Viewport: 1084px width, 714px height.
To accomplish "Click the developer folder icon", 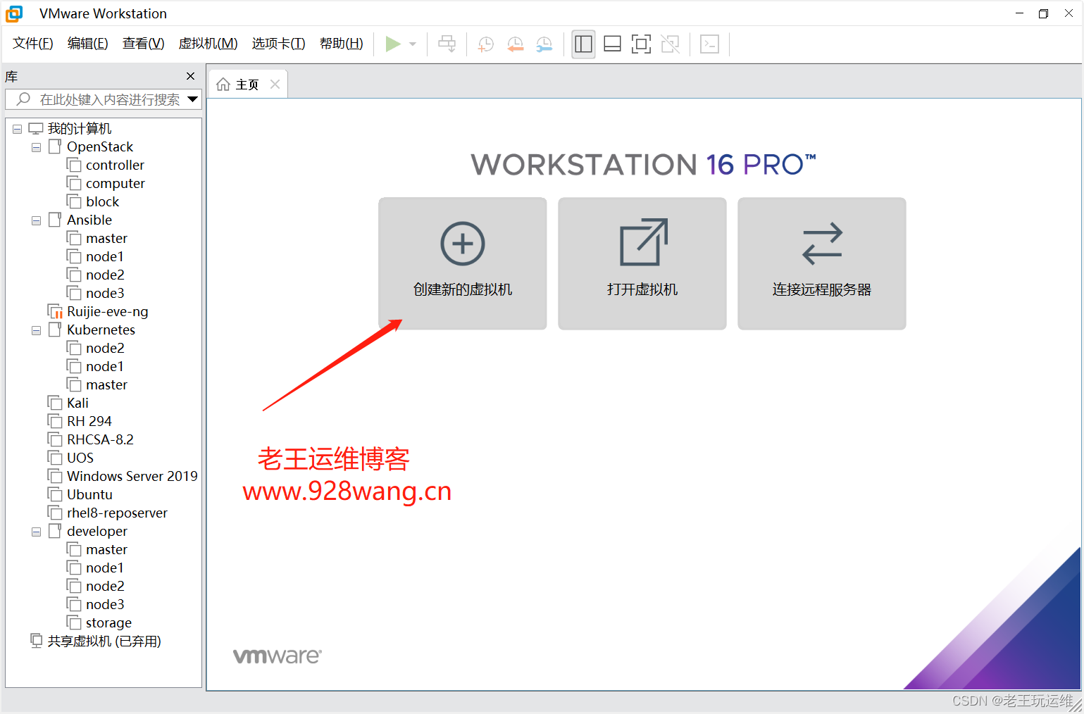I will pos(55,531).
